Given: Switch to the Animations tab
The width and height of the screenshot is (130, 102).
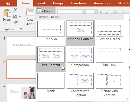Looking at the screenshot, I should pos(102,3).
